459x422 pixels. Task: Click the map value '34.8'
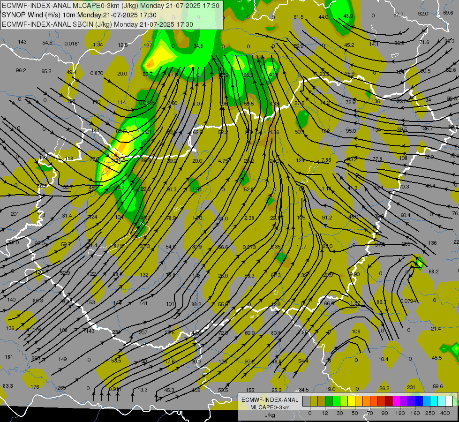198,46
